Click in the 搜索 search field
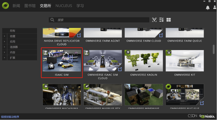The image size is (217, 120). tap(99, 20)
